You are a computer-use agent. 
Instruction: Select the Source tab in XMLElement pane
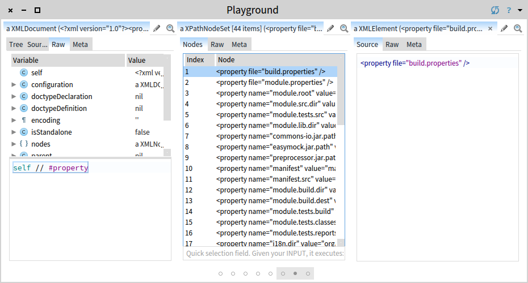coord(367,44)
